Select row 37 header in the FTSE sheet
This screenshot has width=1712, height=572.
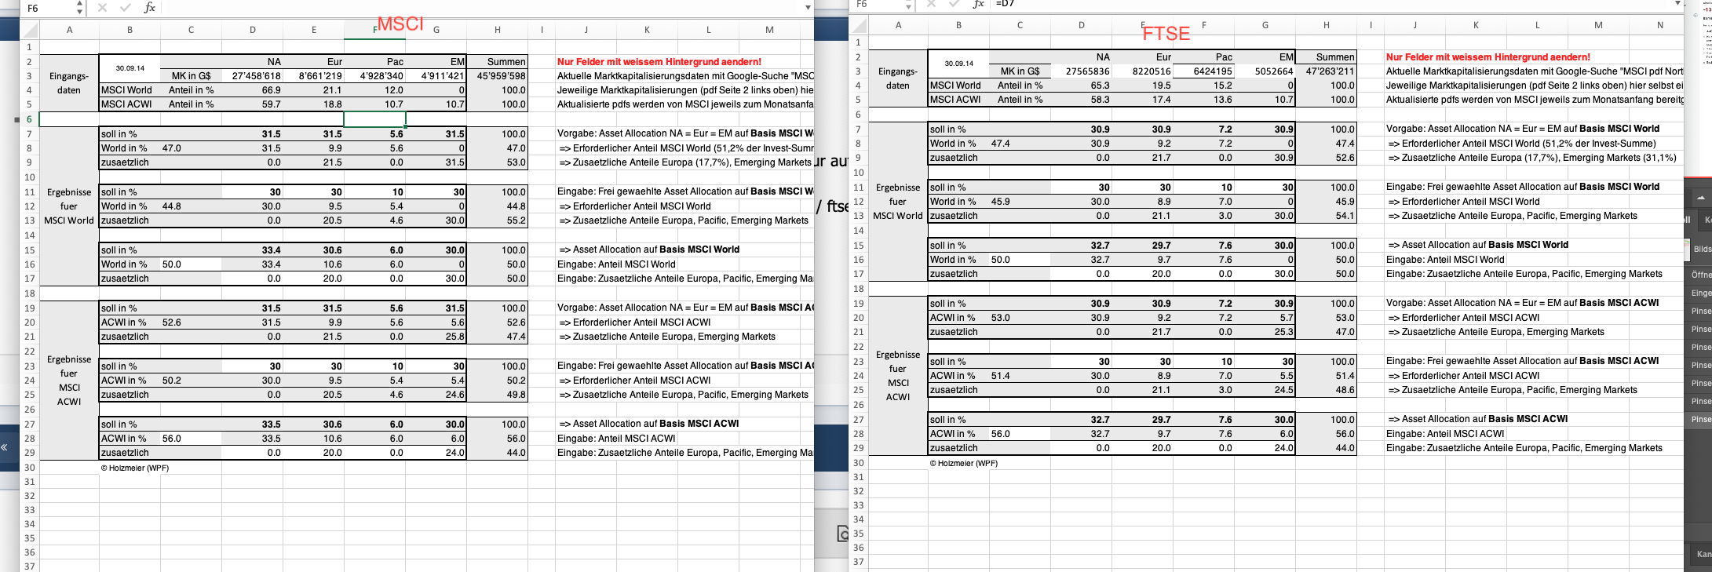click(x=859, y=562)
